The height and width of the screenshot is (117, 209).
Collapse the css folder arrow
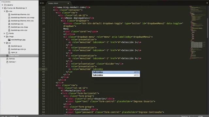(x=5, y=11)
